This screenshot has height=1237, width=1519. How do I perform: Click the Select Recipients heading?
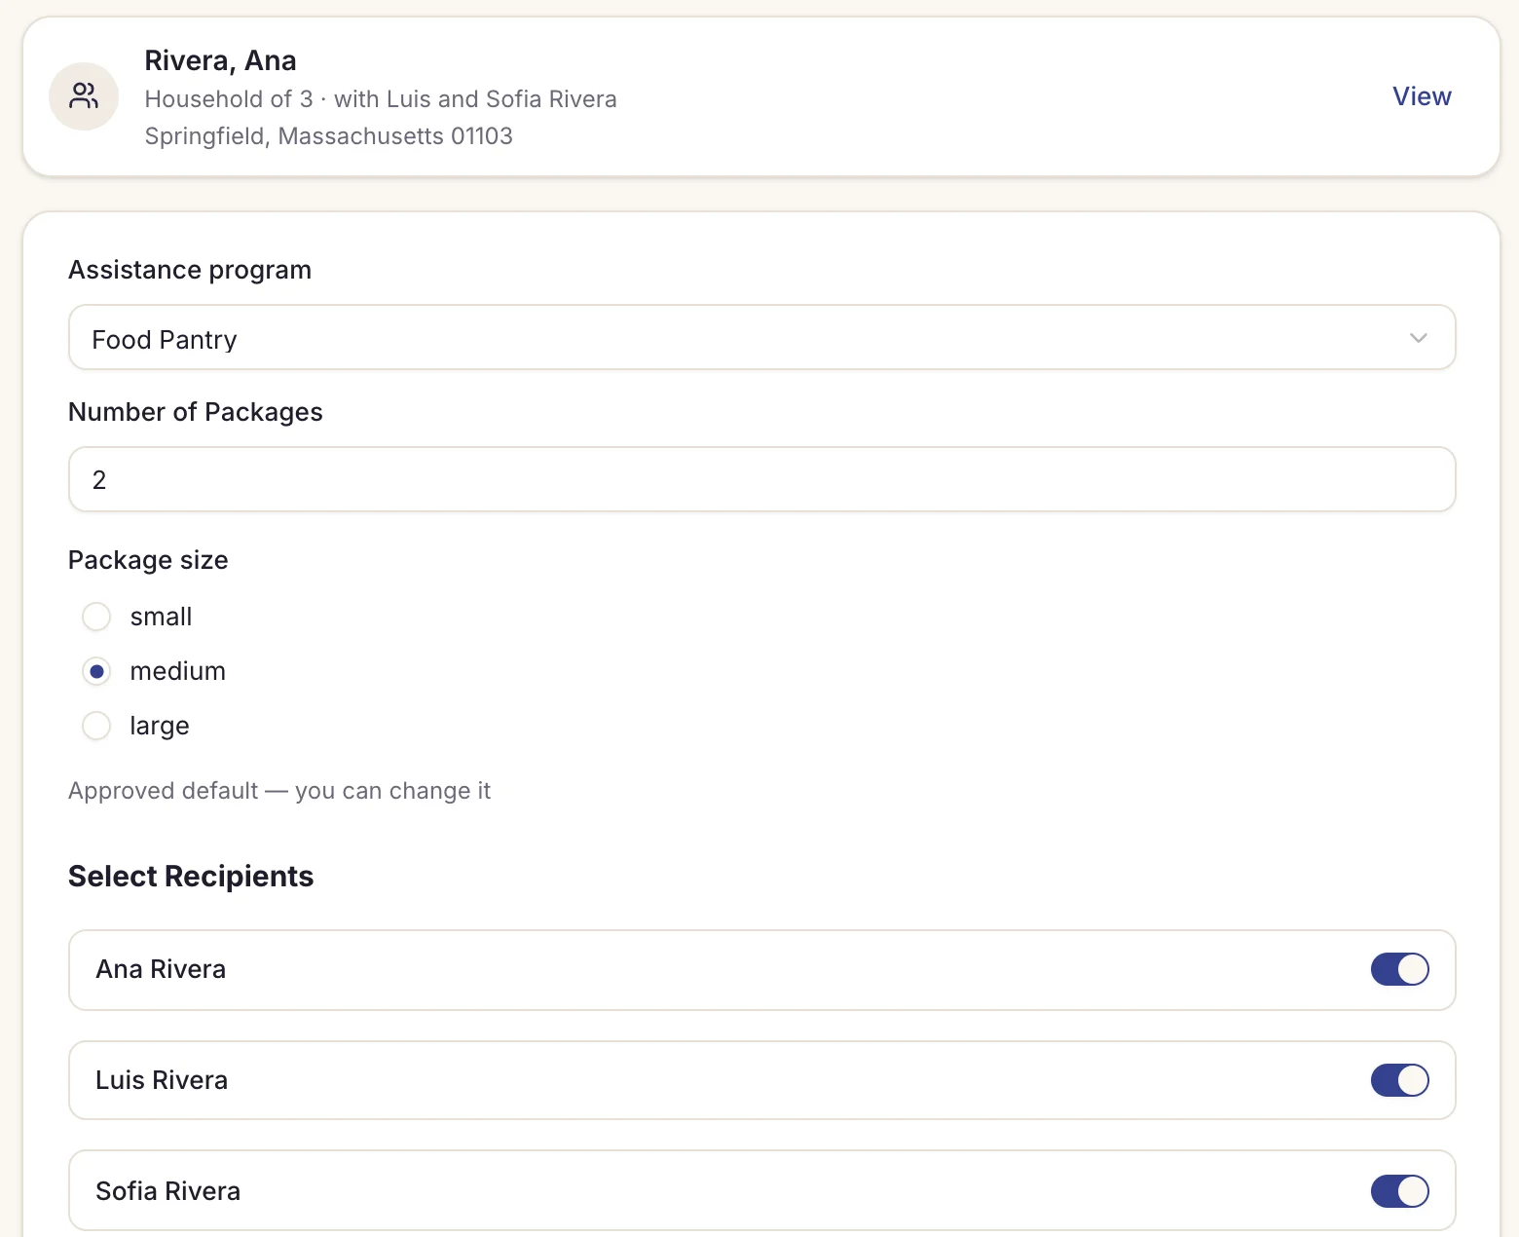pos(191,877)
